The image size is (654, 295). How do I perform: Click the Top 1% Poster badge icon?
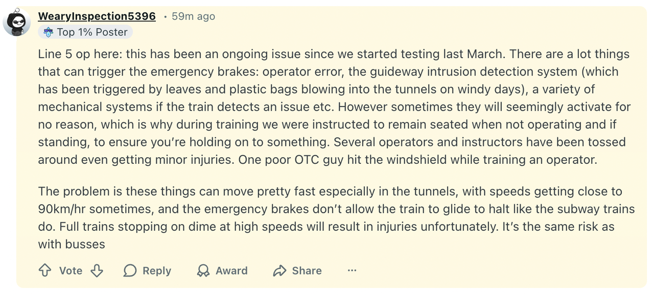(48, 32)
